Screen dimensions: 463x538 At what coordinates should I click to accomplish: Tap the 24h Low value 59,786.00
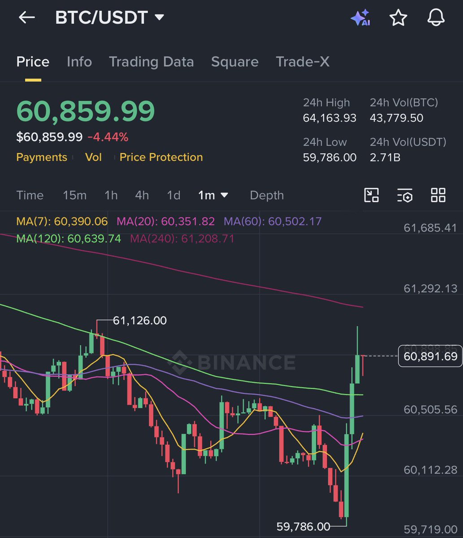click(x=329, y=157)
